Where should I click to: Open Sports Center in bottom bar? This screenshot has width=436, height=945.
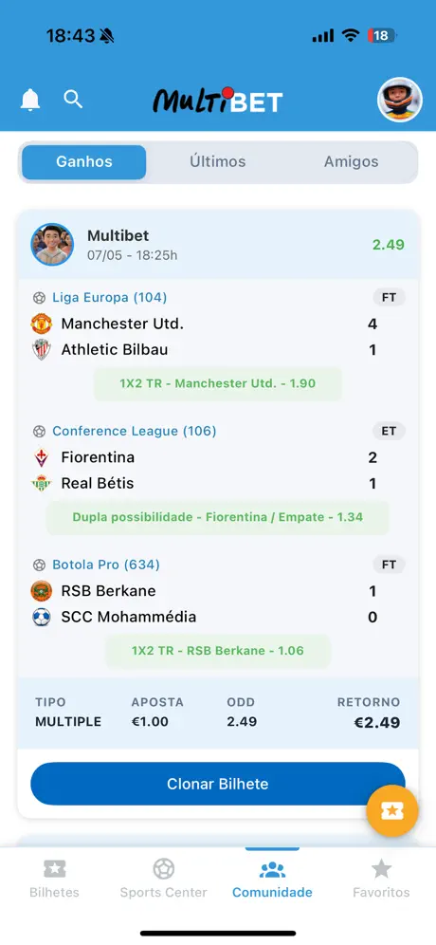click(x=163, y=879)
